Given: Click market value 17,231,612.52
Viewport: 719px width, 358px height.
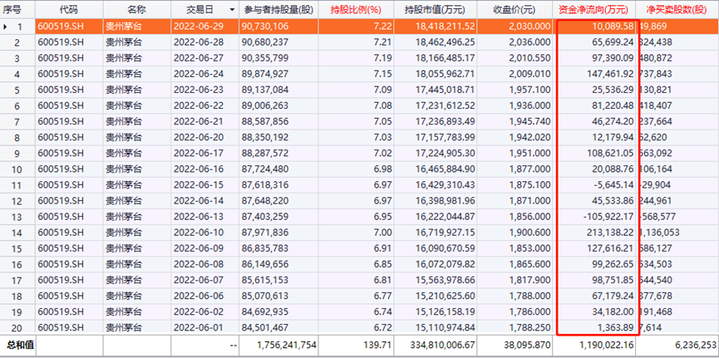Looking at the screenshot, I should (445, 105).
